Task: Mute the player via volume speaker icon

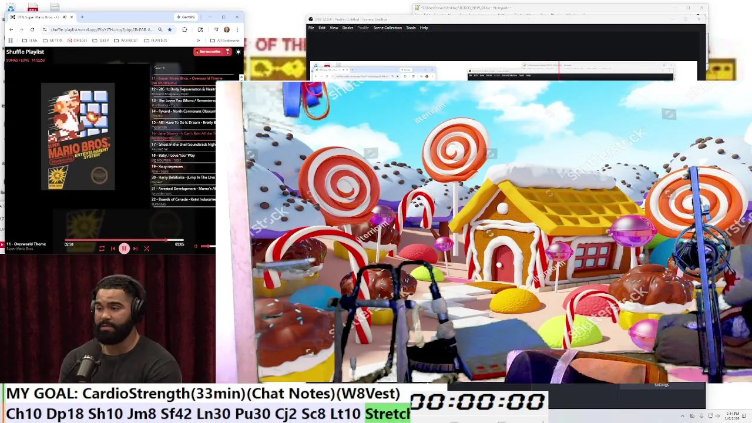Action: [196, 246]
